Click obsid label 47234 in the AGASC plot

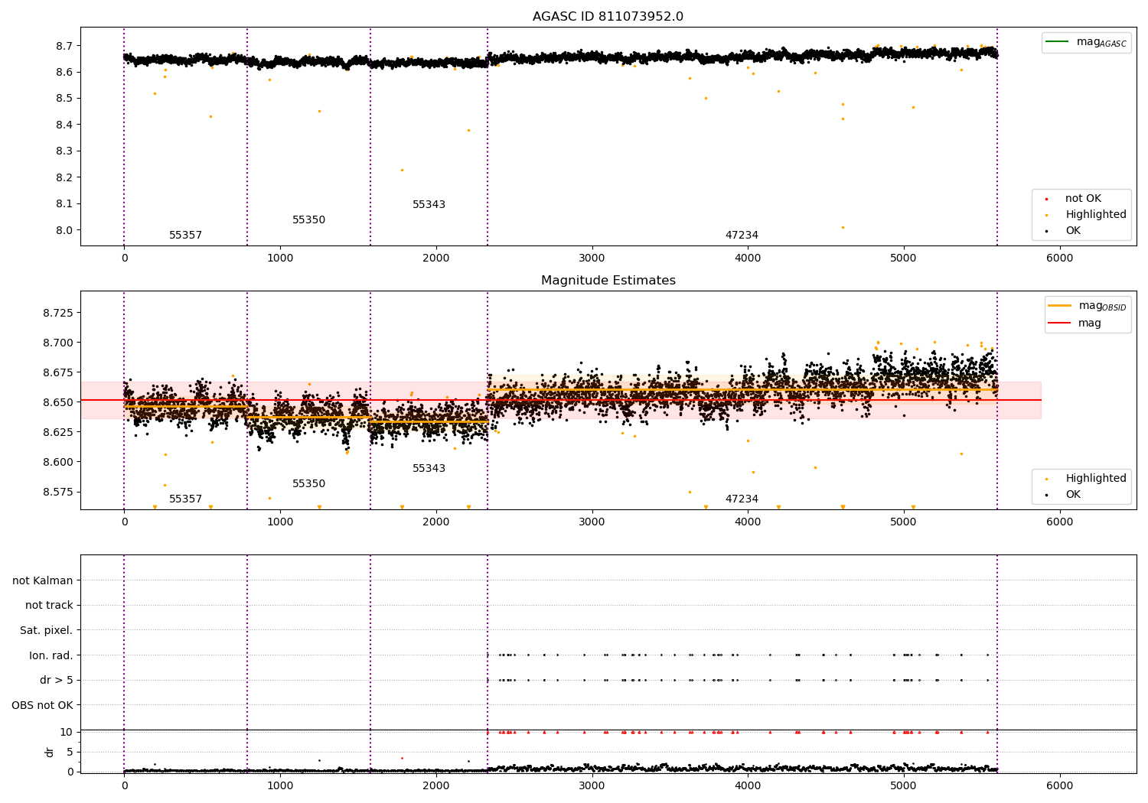coord(742,236)
